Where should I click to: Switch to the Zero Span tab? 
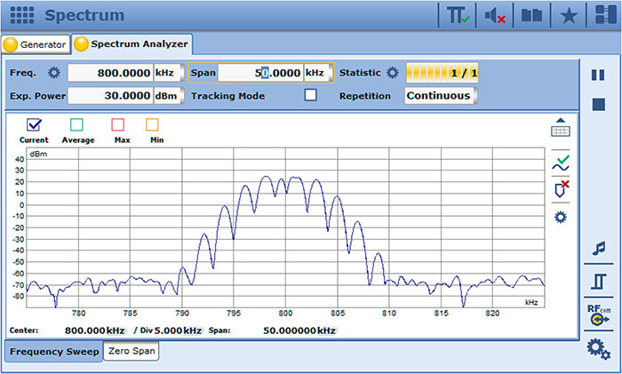pyautogui.click(x=132, y=352)
